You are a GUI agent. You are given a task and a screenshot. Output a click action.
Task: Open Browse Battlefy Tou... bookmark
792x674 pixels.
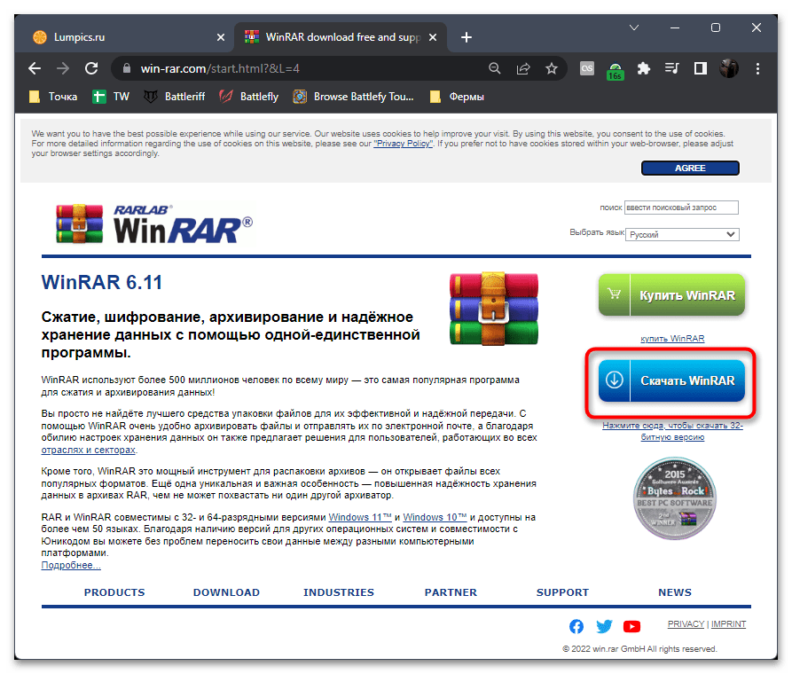(353, 97)
